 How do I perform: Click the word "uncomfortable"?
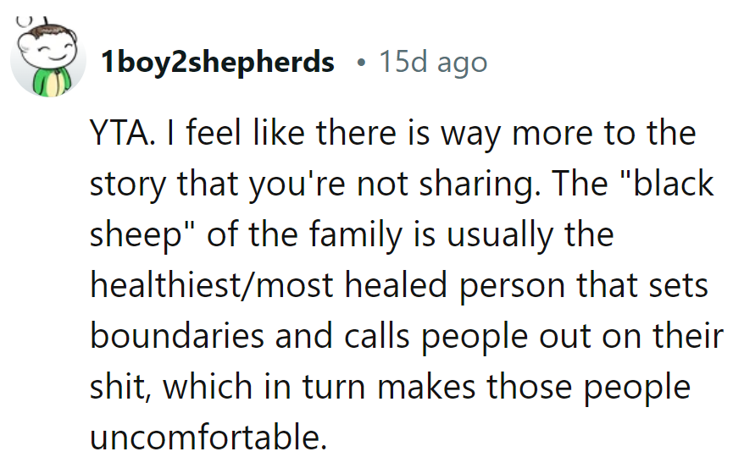pyautogui.click(x=206, y=437)
